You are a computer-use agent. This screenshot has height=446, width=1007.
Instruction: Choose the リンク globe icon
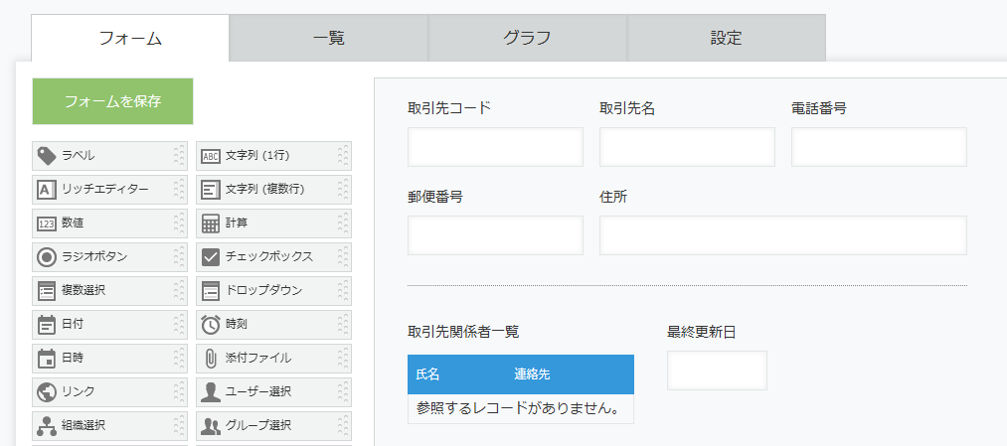tap(47, 391)
